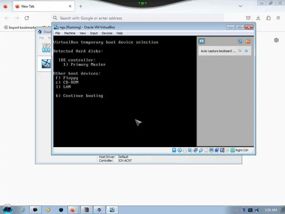Viewport: 285px width, 214px height.
Task: Click the 'ICH AC97' controller value
Action: pos(125,160)
